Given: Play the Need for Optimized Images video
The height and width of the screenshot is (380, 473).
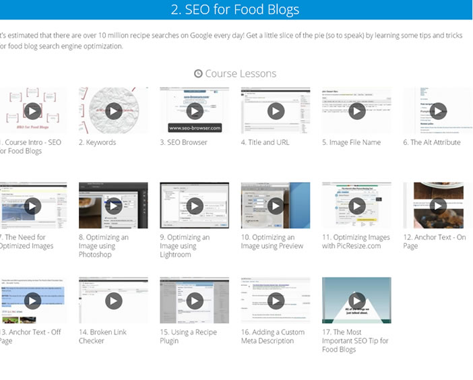Looking at the screenshot, I should pos(32,206).
